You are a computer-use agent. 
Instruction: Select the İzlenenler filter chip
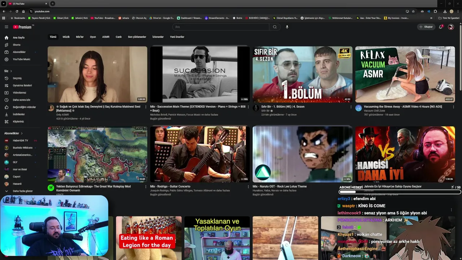click(x=158, y=37)
